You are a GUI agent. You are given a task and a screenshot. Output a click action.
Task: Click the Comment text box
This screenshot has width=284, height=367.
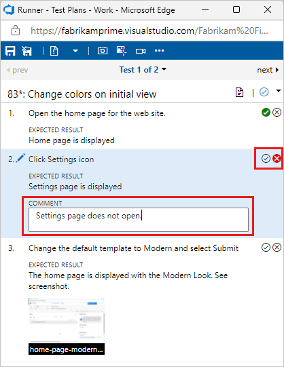coord(139,220)
